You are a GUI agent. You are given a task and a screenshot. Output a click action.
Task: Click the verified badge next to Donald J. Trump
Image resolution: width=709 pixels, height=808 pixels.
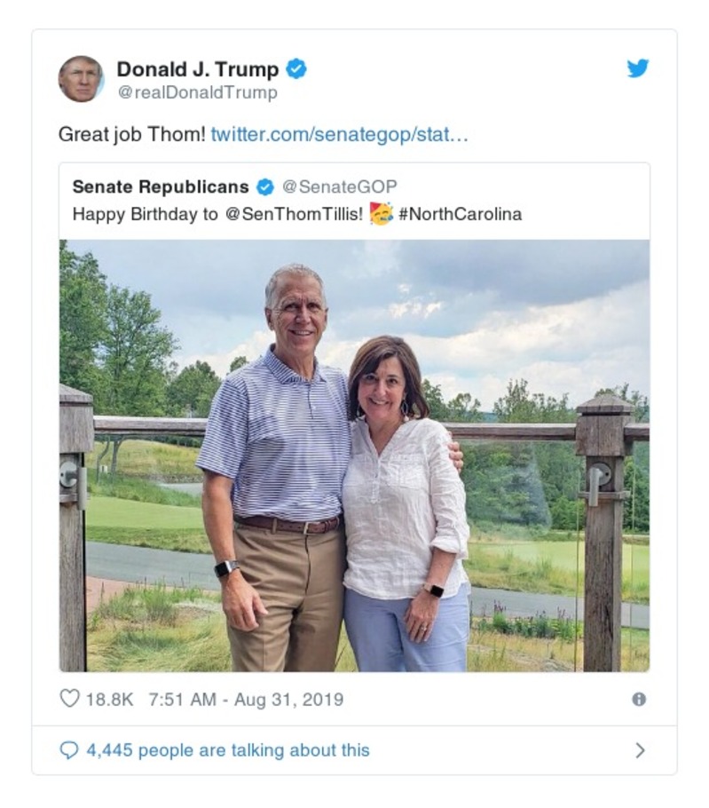click(296, 67)
